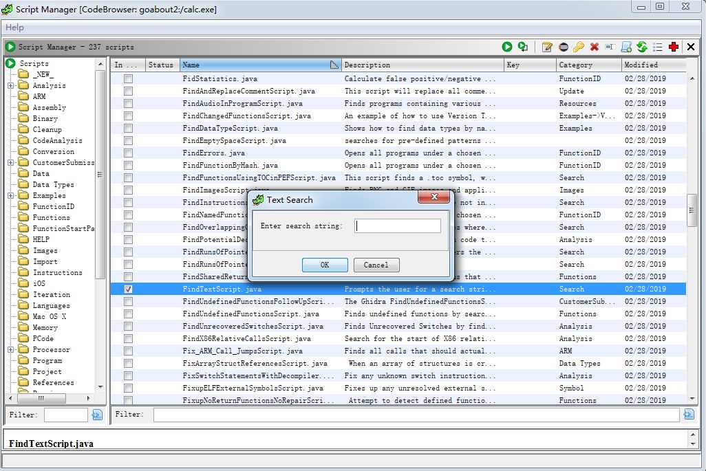This screenshot has height=471, width=706.
Task: Click the Binary folder icon
Action: [23, 118]
